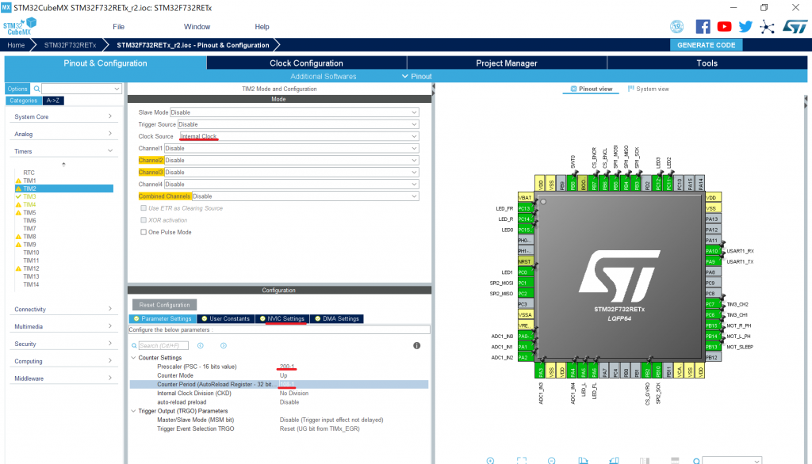Click the parameter info icon

pos(417,345)
